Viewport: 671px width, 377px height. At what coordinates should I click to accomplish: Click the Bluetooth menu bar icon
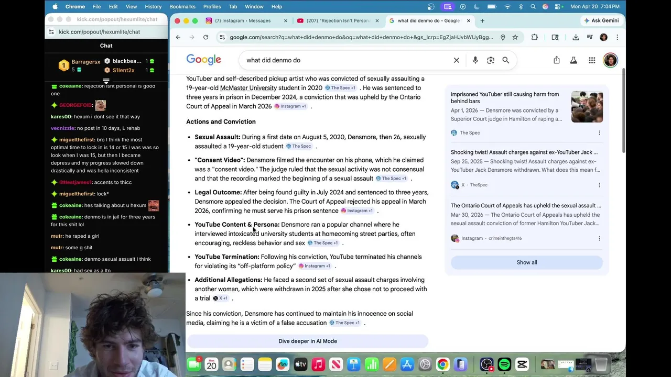(521, 6)
